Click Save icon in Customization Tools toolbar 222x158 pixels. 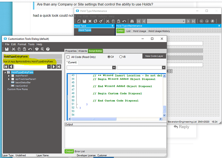pos(7,49)
